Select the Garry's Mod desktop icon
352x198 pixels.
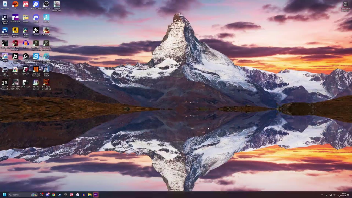36,57
